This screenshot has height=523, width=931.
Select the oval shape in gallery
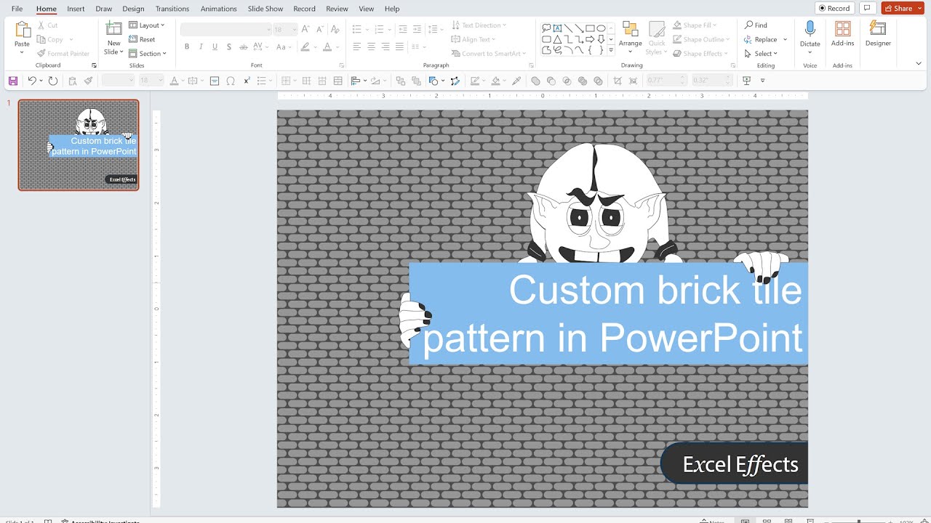point(602,28)
